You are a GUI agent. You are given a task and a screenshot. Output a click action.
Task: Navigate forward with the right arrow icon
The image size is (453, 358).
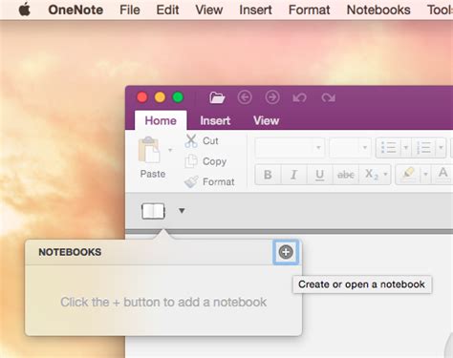[272, 97]
